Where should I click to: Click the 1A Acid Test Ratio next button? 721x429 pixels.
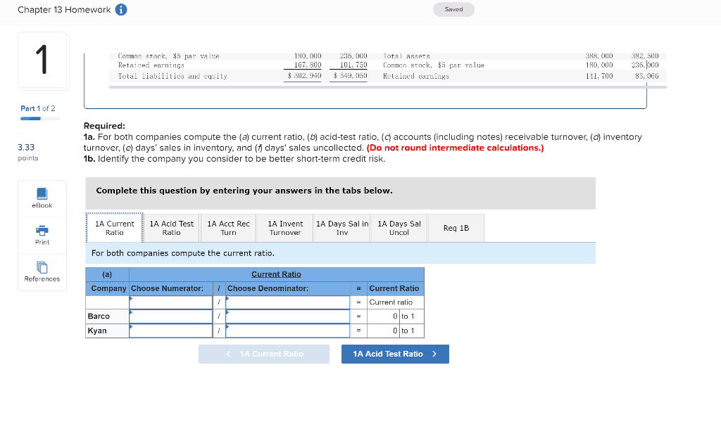pos(395,354)
